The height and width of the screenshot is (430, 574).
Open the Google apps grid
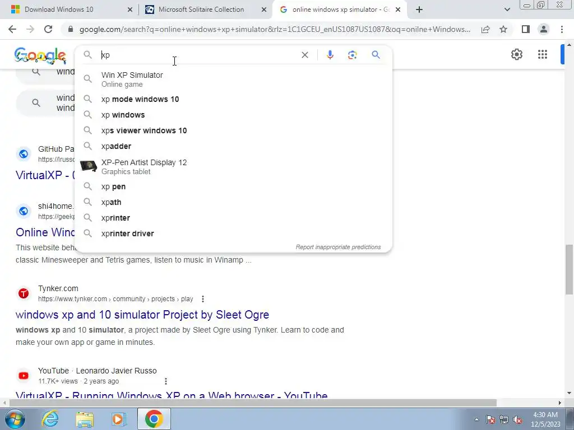pyautogui.click(x=543, y=54)
